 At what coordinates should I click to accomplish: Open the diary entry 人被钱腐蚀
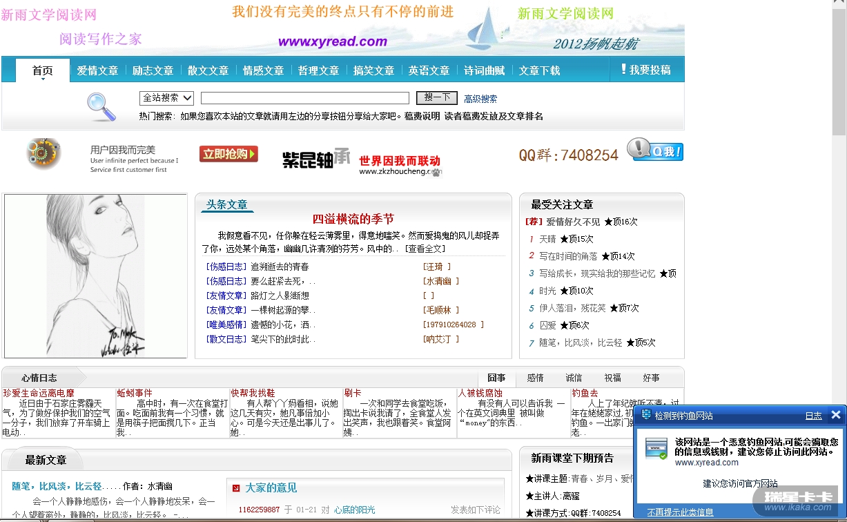coord(480,393)
